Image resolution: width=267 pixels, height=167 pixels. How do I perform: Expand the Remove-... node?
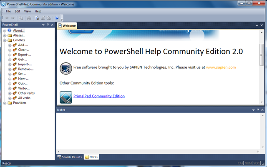(10, 70)
